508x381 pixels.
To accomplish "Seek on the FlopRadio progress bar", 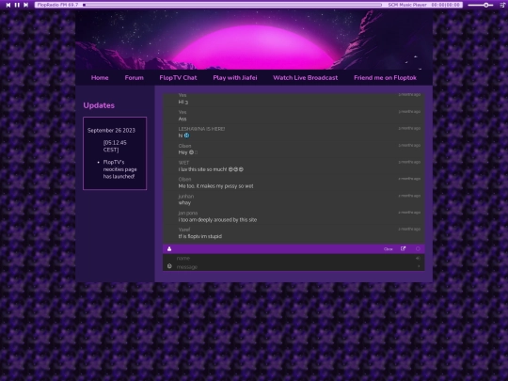I will tap(232, 5).
